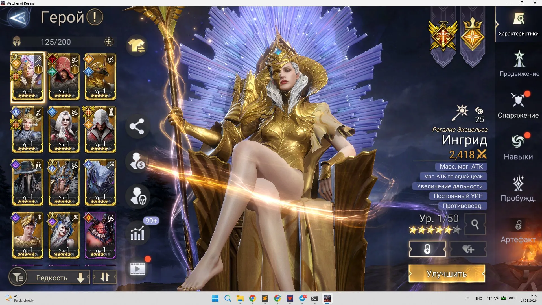Image resolution: width=542 pixels, height=305 pixels.
Task: Click the Улучшить button
Action: [447, 273]
